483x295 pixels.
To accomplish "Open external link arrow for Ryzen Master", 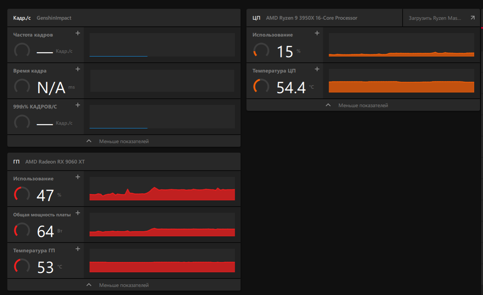I will tap(473, 18).
